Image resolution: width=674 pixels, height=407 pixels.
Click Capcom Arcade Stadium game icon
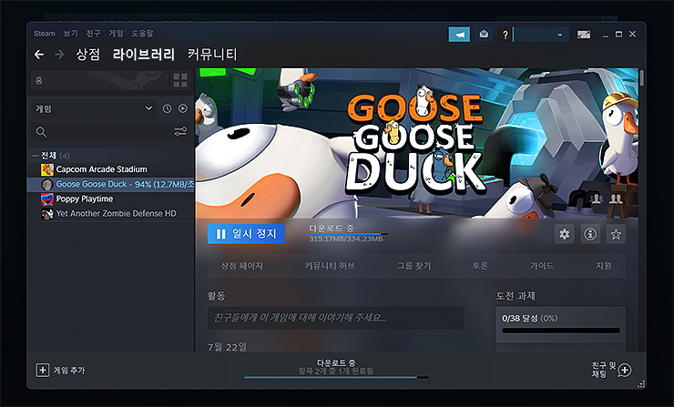point(46,169)
